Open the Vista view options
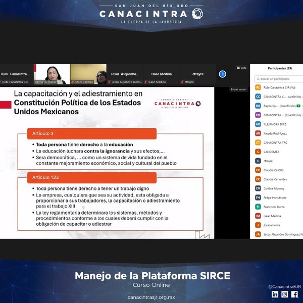The image size is (303, 303). pos(241,68)
